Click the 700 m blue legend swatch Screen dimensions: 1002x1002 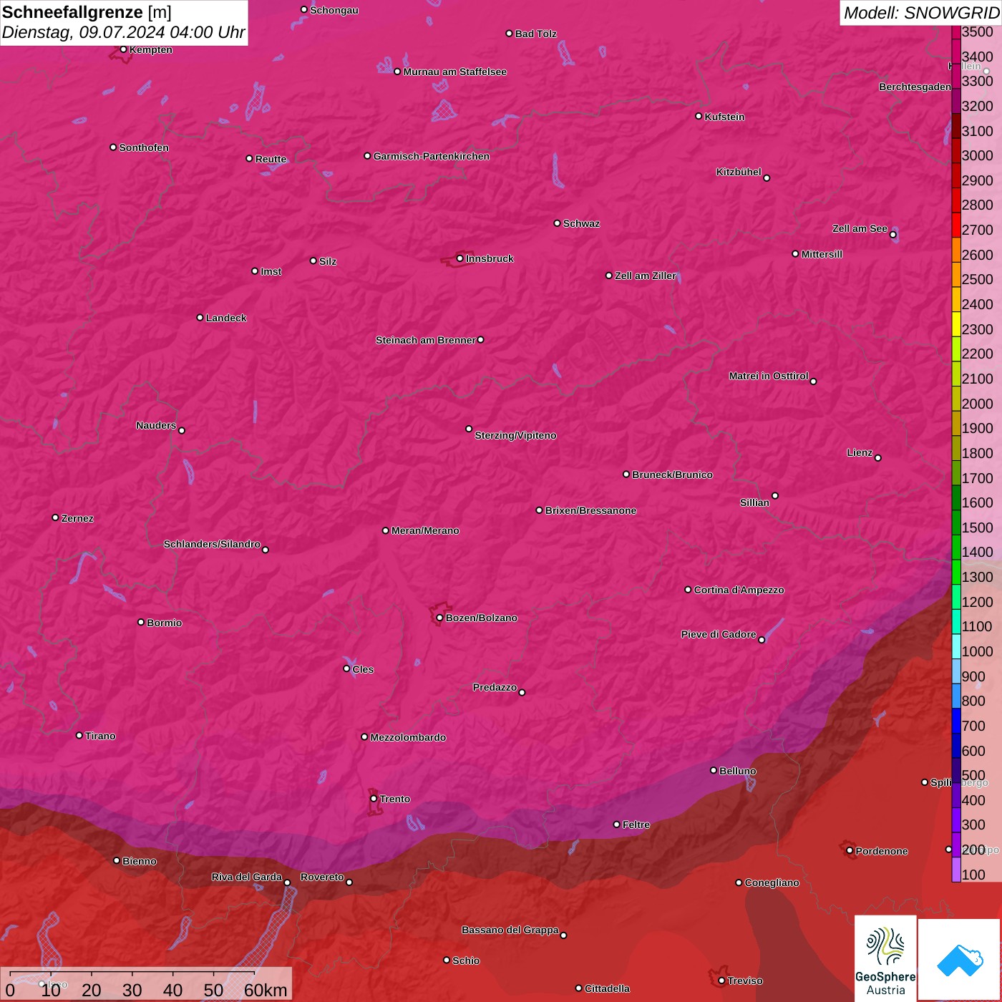pos(955,721)
